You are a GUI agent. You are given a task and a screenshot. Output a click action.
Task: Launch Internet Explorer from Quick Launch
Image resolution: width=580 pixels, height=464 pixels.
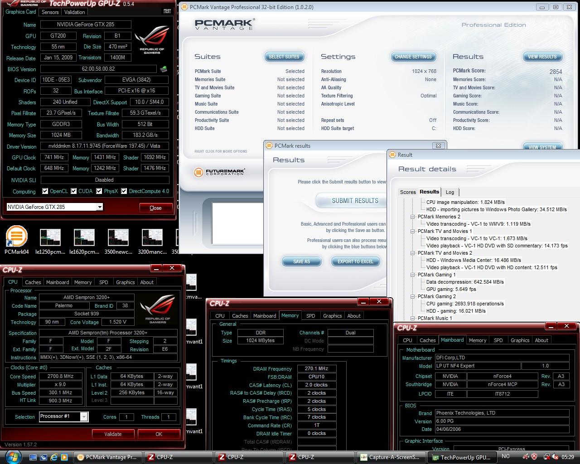point(54,457)
